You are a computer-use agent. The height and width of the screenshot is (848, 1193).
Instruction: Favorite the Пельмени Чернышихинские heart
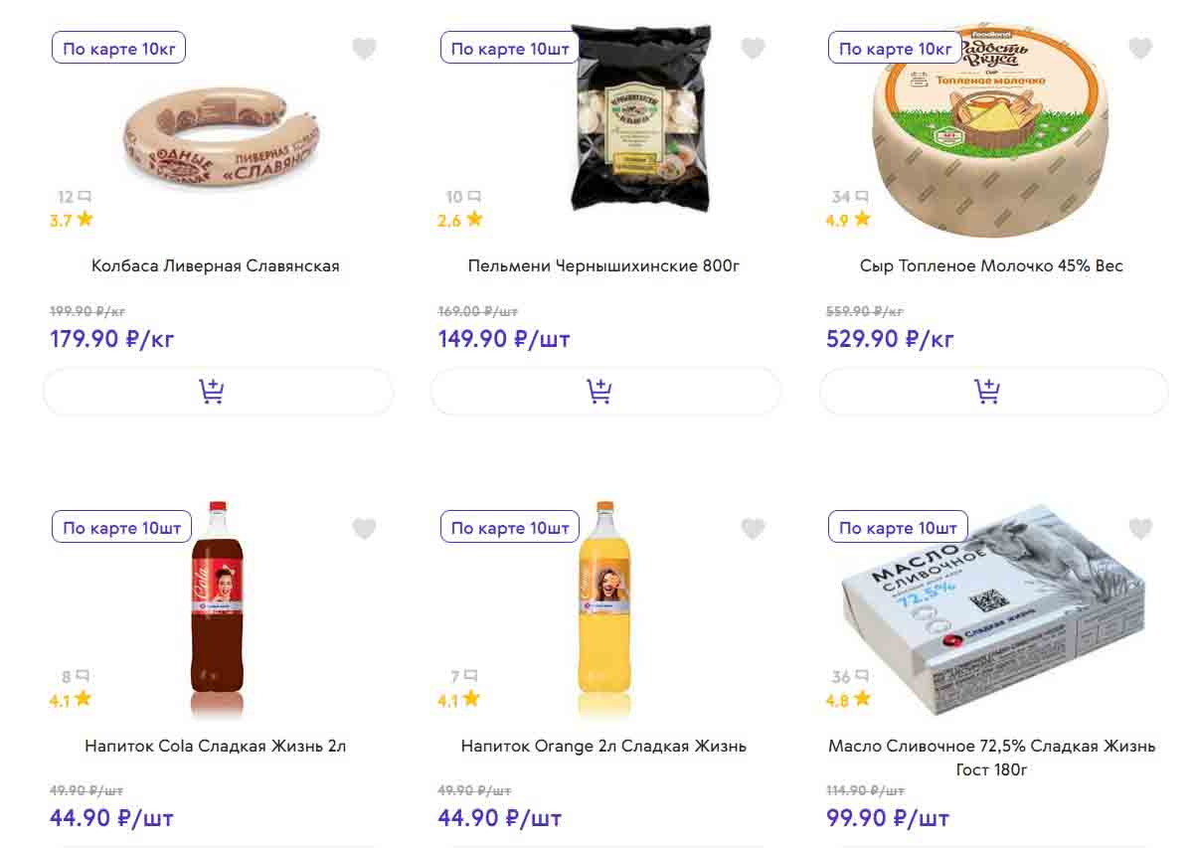[753, 49]
